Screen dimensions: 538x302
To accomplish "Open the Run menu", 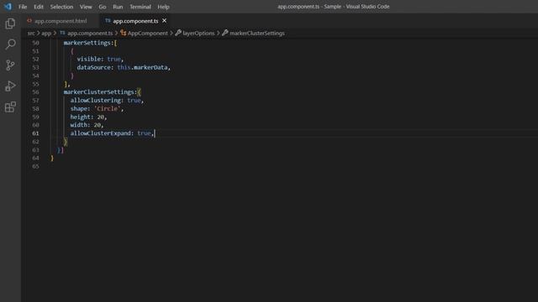I will pos(118,7).
